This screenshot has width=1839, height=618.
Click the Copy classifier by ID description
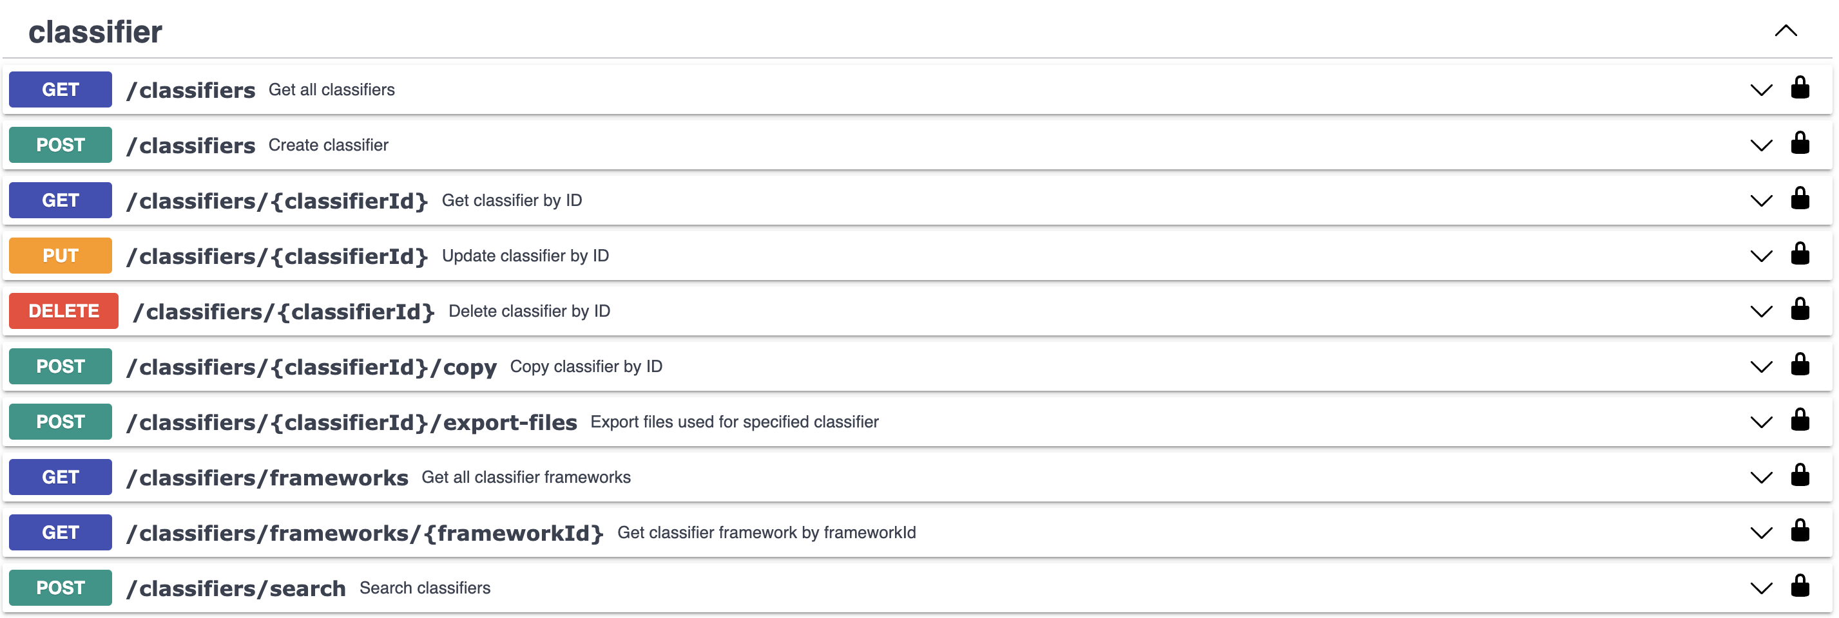pyautogui.click(x=585, y=366)
